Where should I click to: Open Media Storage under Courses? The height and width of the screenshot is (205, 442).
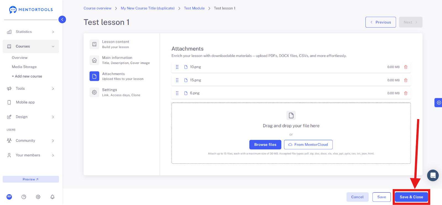(x=24, y=67)
